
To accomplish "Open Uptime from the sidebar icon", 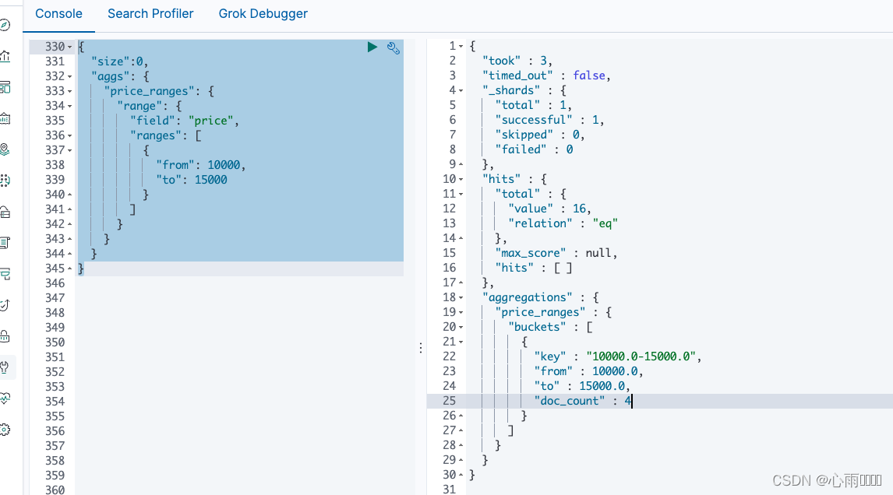I will coord(5,305).
